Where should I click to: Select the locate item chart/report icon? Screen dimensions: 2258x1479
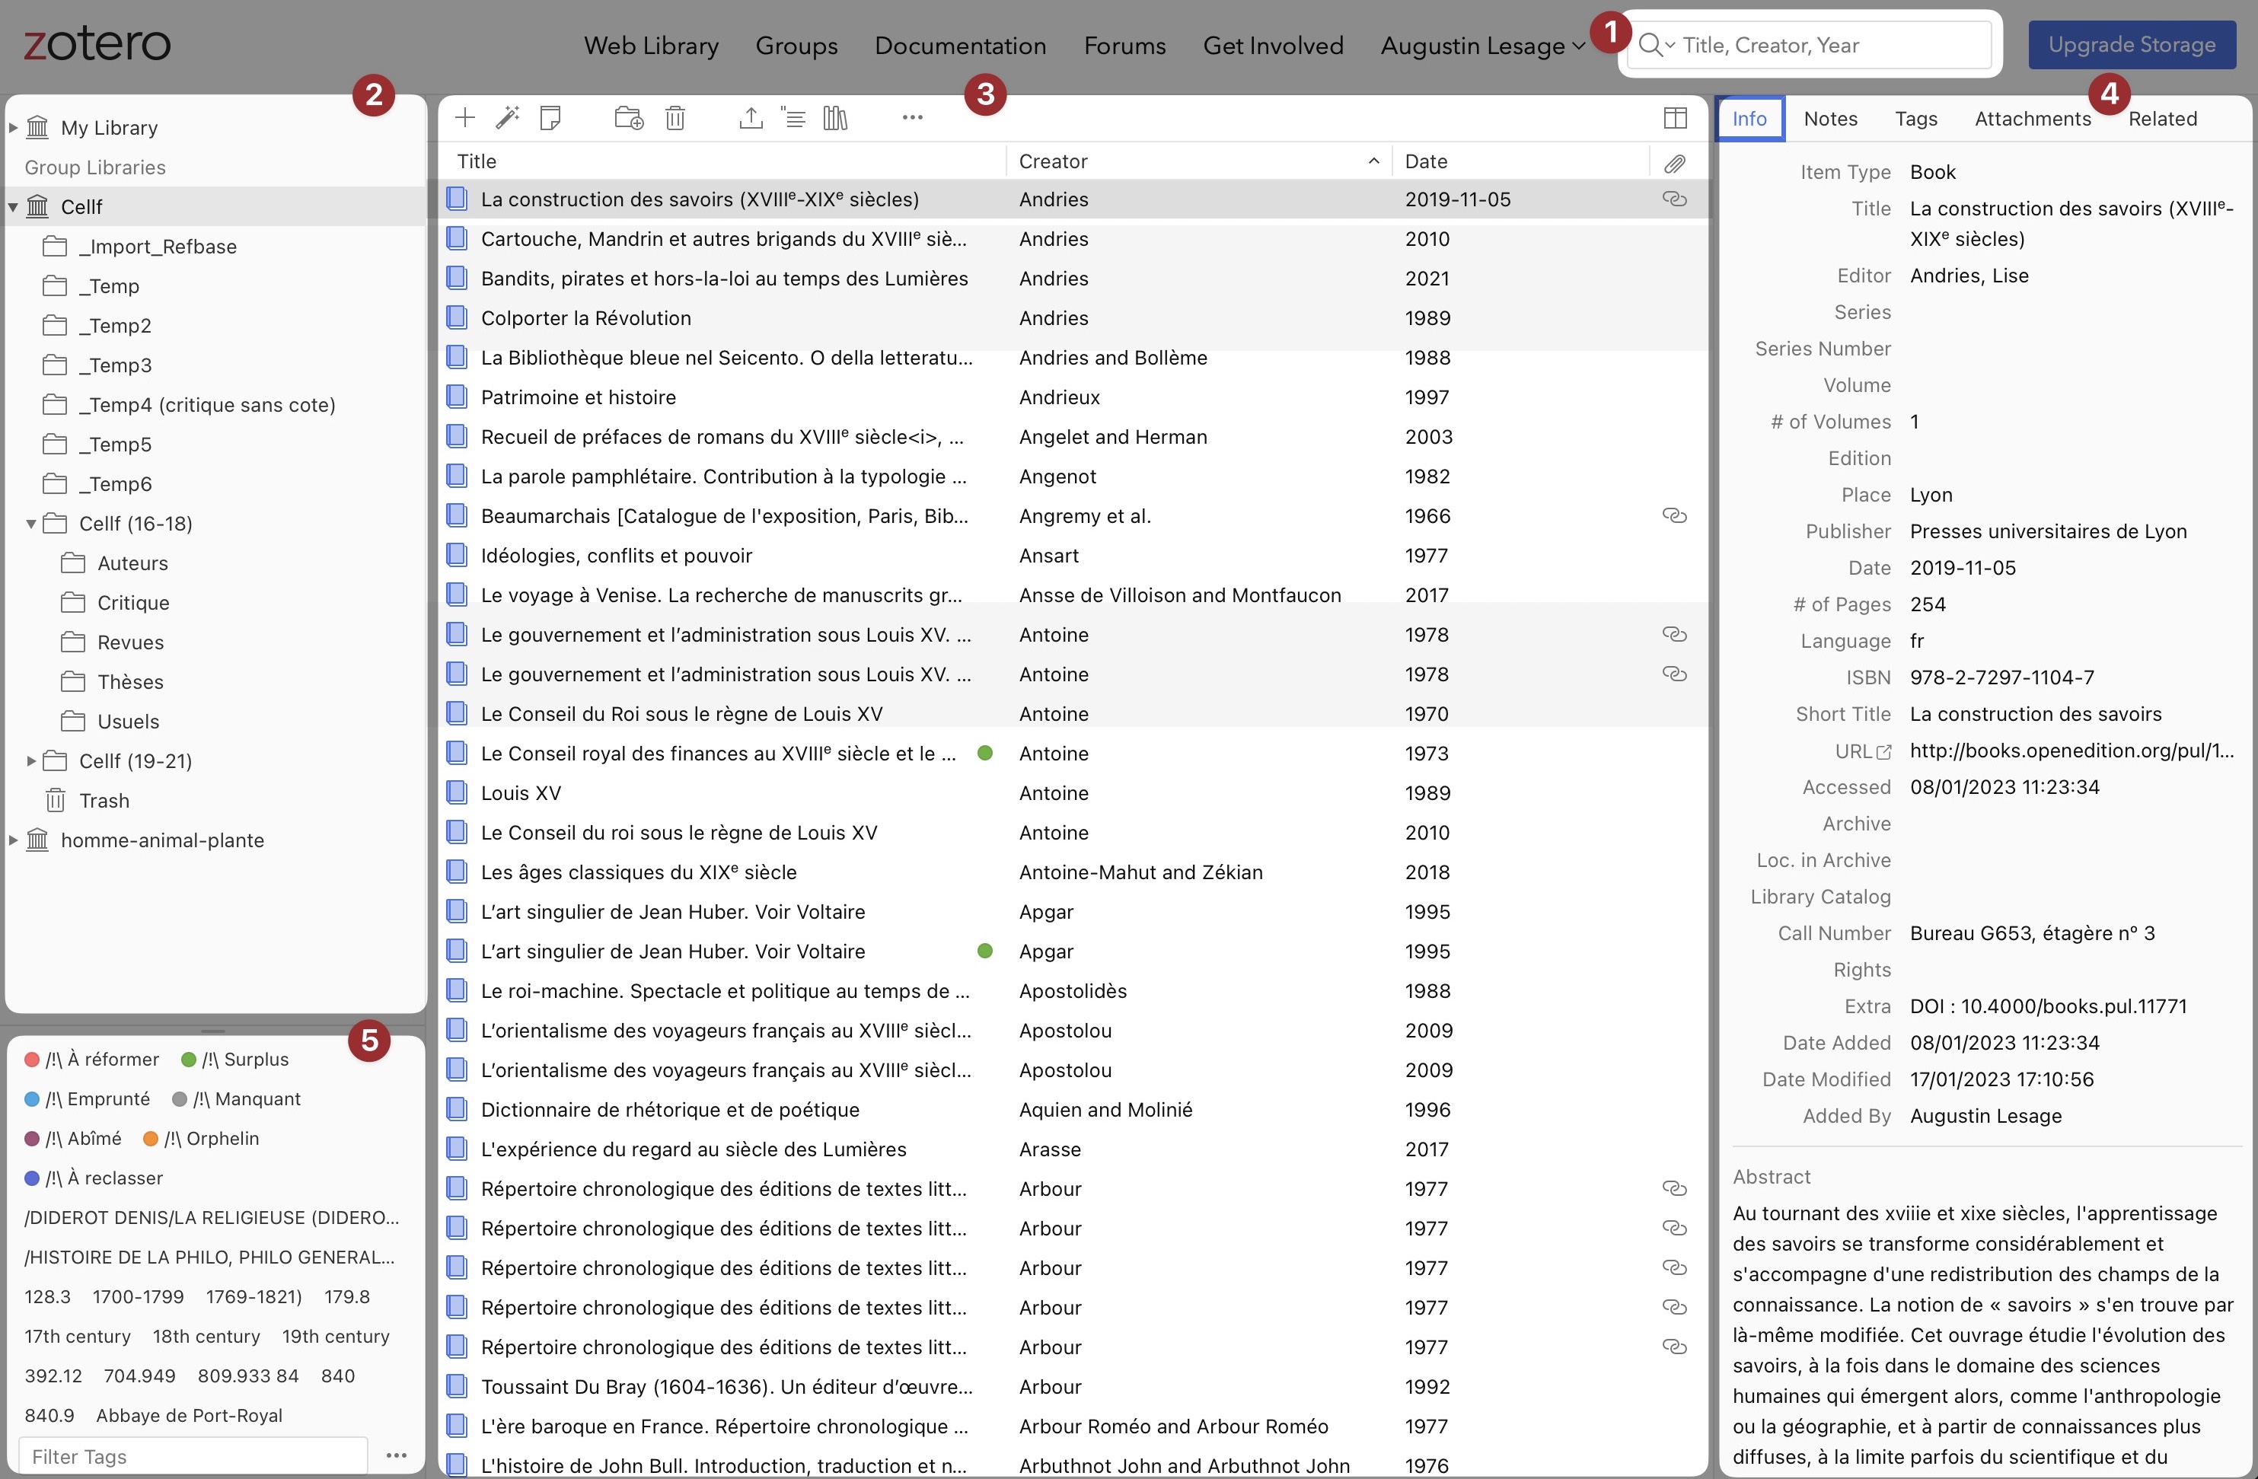point(835,117)
